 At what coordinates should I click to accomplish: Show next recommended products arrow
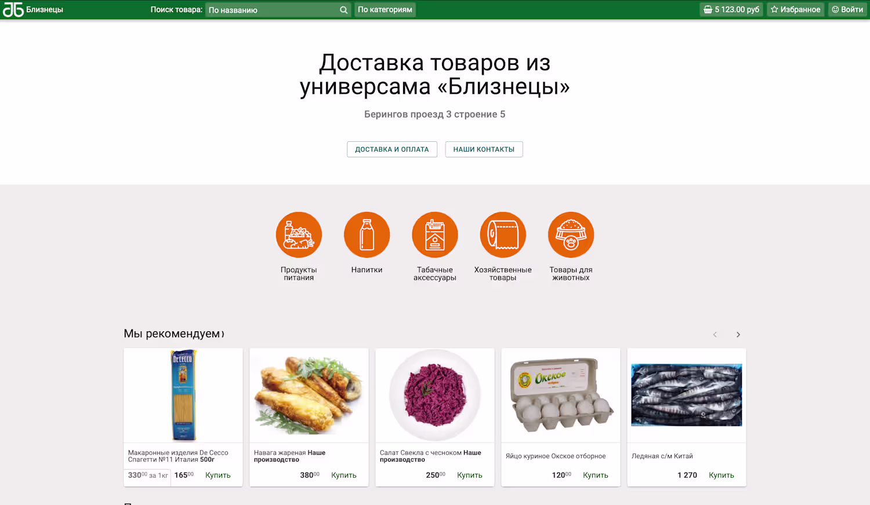[738, 335]
